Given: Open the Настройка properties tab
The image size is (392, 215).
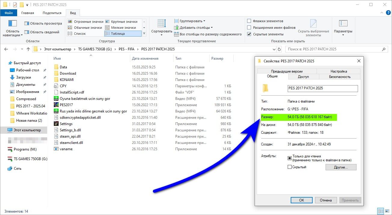Looking at the screenshot, I should pyautogui.click(x=339, y=71).
